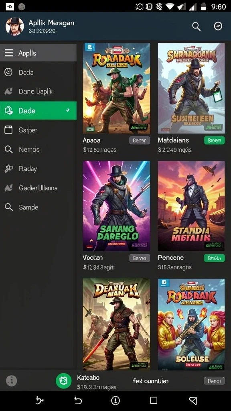The image size is (231, 411).
Task: Tap the three-dot circle icon at bottom
Action: 11,380
